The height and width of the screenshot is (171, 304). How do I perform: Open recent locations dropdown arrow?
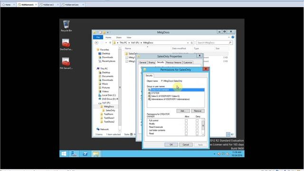106,43
